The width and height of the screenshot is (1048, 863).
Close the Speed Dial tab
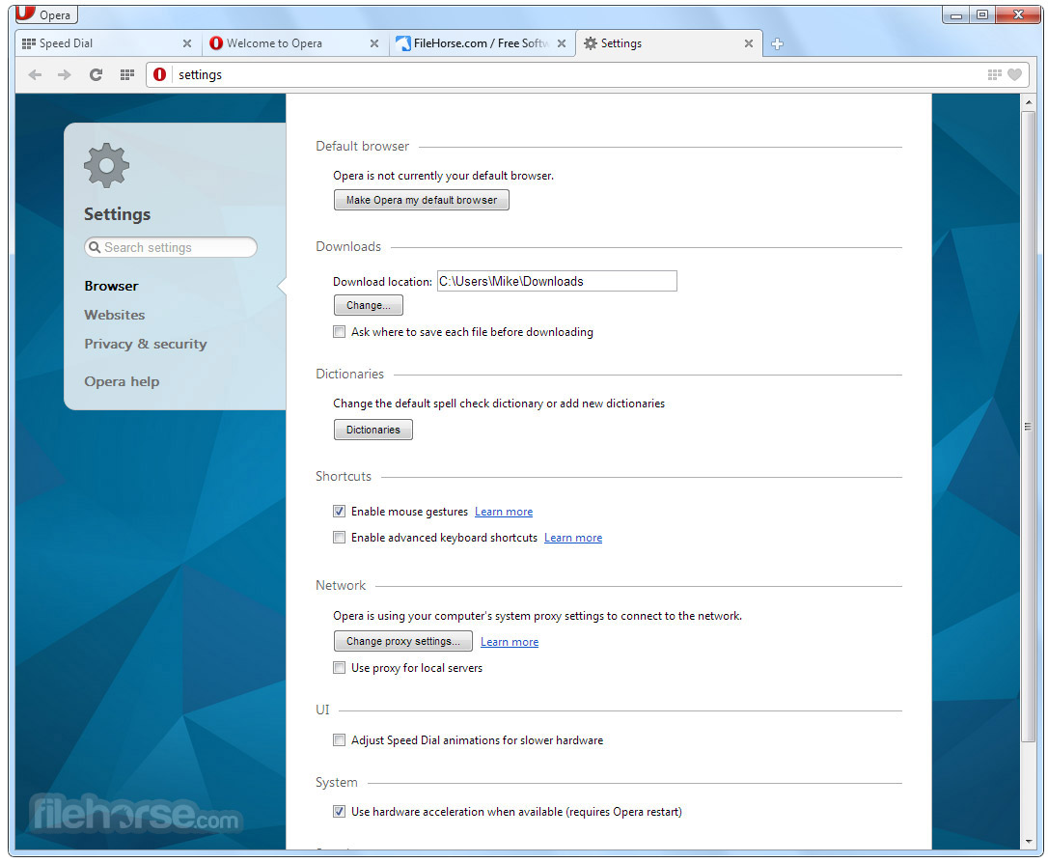click(x=187, y=43)
